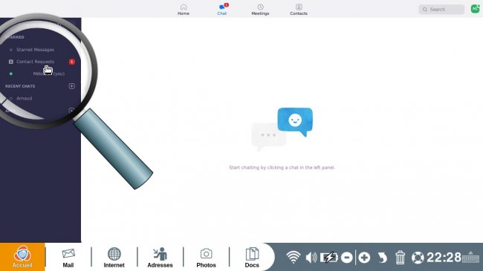Launch the Internet globe icon

pos(114,258)
